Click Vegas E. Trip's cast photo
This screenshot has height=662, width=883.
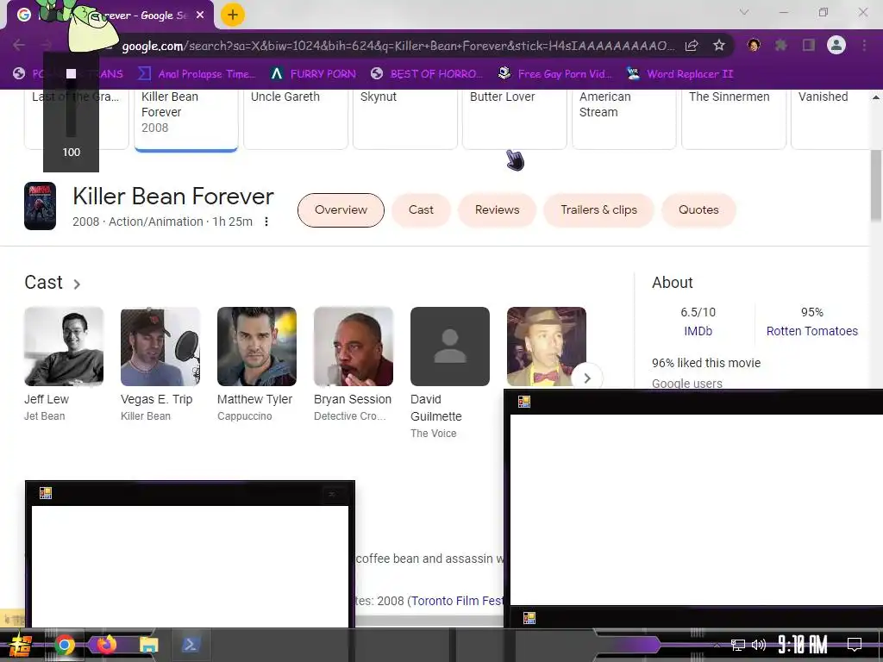coord(160,347)
